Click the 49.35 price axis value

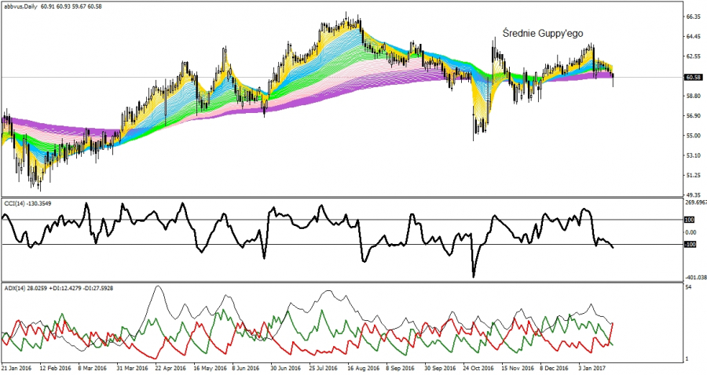(x=692, y=195)
